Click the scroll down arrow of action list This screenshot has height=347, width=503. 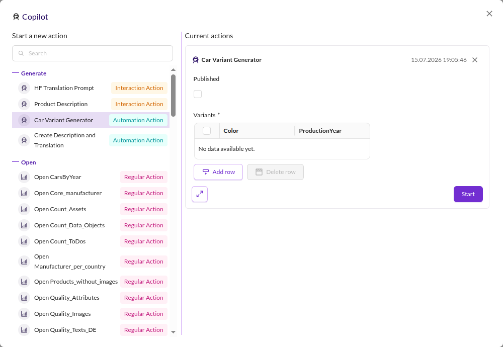pyautogui.click(x=173, y=332)
